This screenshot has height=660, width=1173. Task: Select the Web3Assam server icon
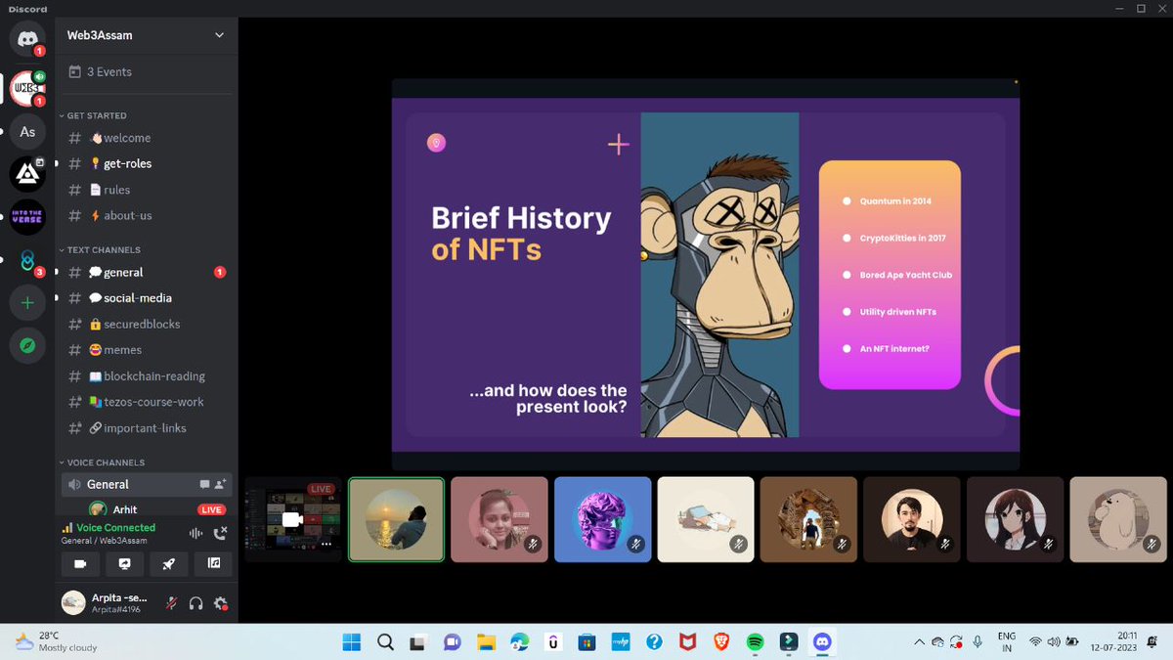click(27, 88)
